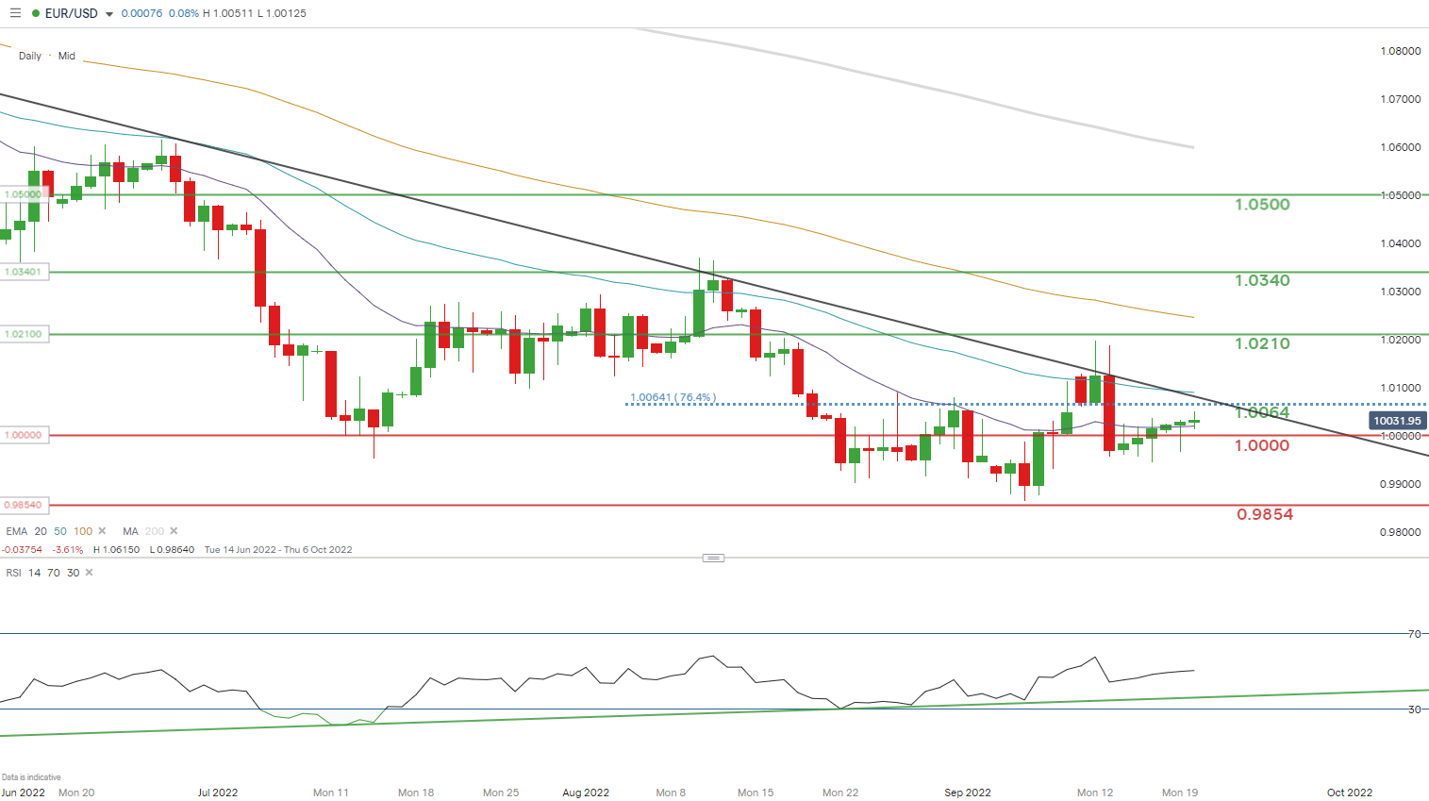Remove the EMA indicator with its X

click(102, 531)
